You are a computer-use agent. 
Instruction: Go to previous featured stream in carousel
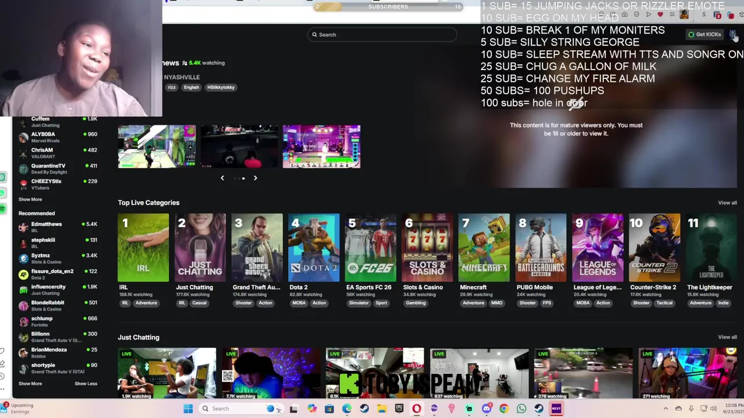[x=222, y=178]
